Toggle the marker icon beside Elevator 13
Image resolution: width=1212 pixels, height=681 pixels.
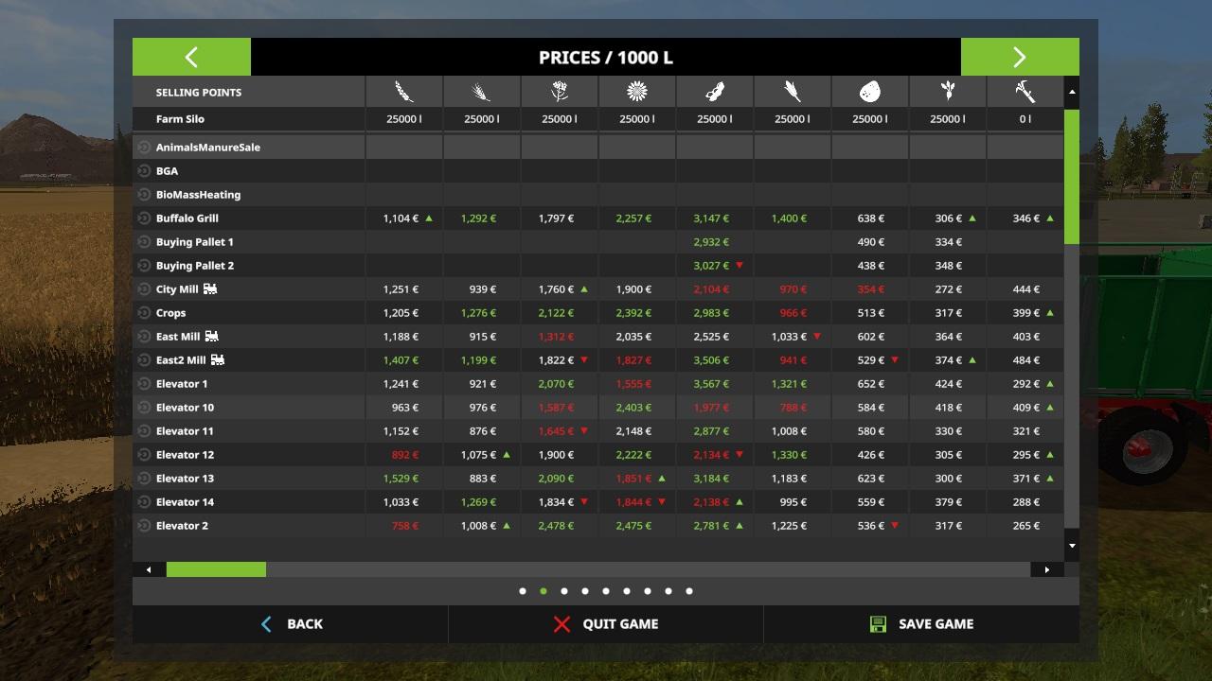(144, 479)
